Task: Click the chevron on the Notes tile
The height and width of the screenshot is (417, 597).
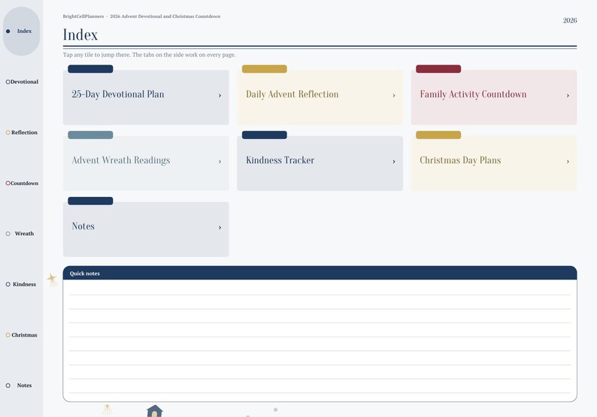Action: tap(220, 228)
